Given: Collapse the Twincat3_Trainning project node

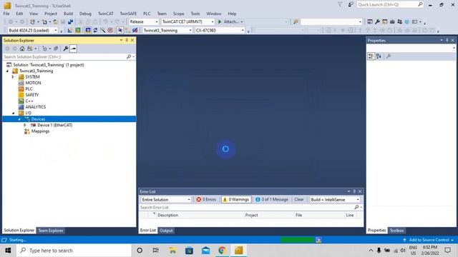Looking at the screenshot, I should coord(7,71).
